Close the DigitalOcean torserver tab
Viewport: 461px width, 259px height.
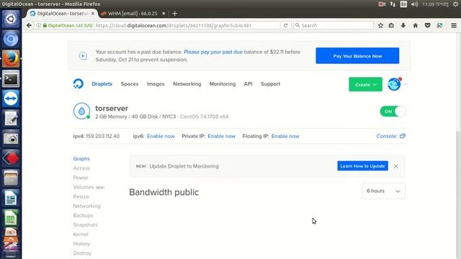tap(93, 14)
